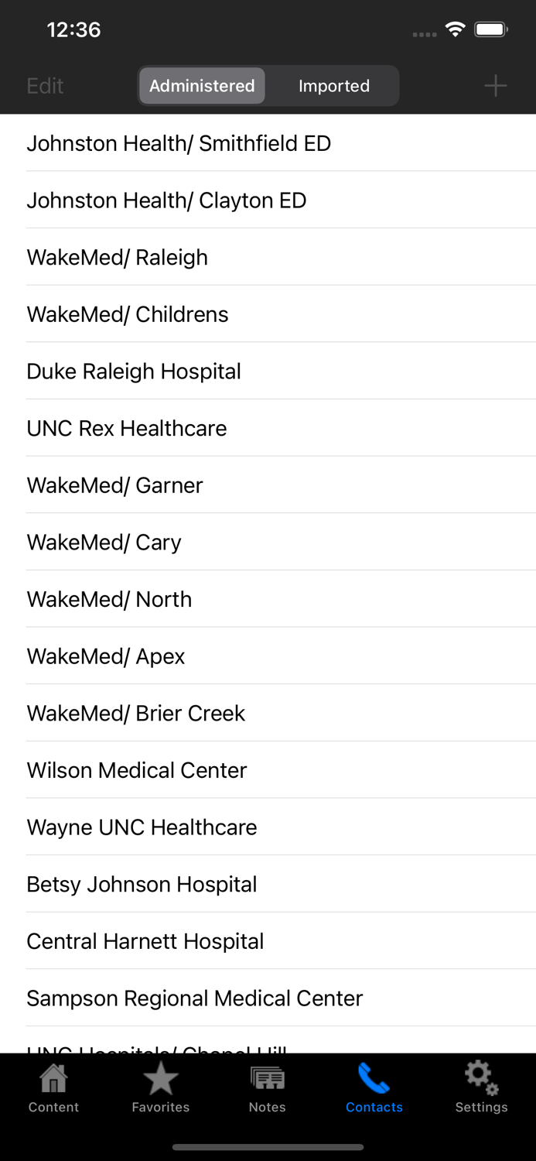Viewport: 536px width, 1161px height.
Task: Select Sampson Regional Medical Center row
Action: pyautogui.click(x=194, y=998)
